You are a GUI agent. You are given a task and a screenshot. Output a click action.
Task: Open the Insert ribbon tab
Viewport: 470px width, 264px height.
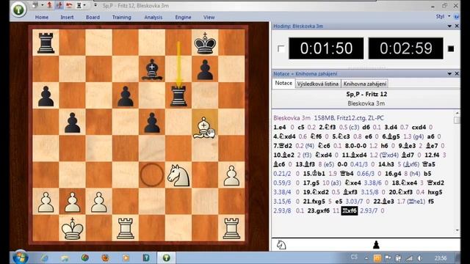[67, 17]
